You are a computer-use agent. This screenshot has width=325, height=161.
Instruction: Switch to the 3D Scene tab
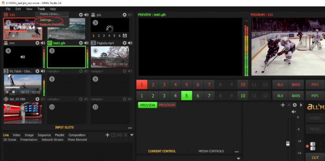(x=9, y=140)
